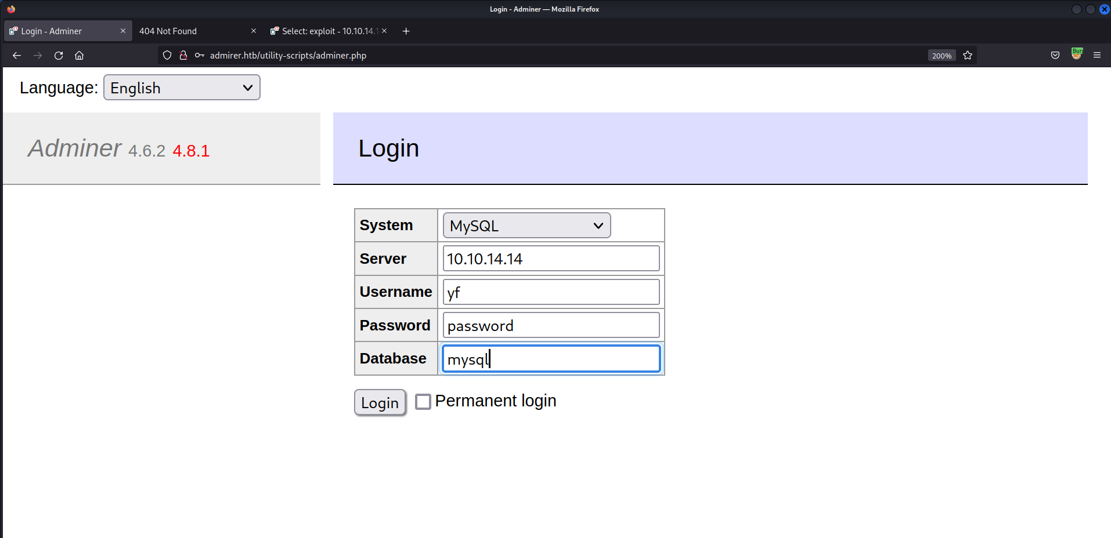
Task: Open the 4.8.1 new version link
Action: point(191,151)
